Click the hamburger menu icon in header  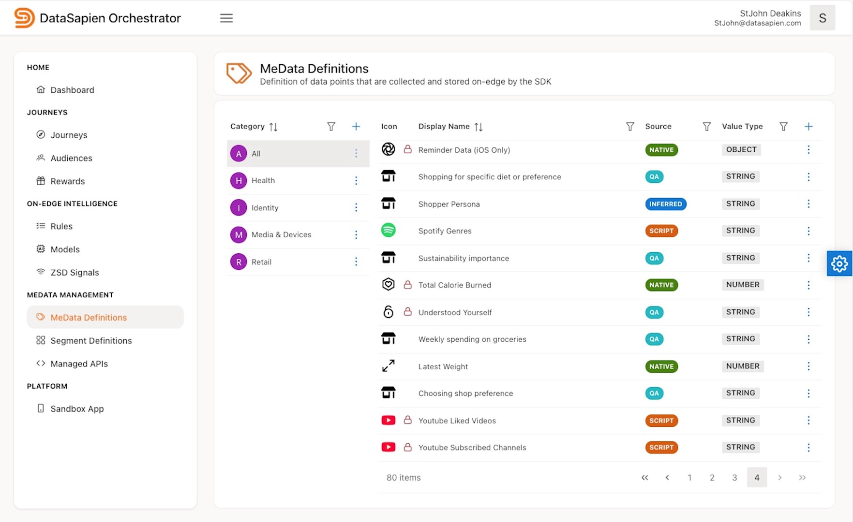[x=226, y=18]
